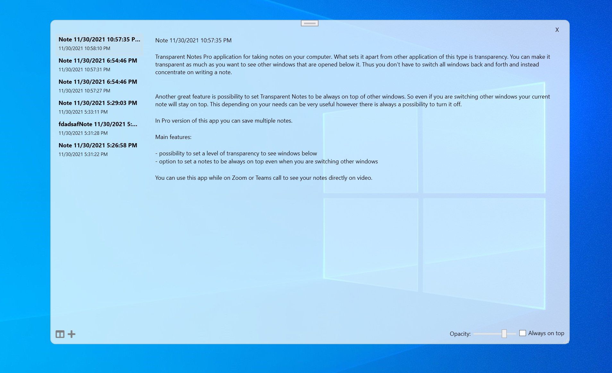Open note saved at 11/30/2021 10:57:31 PM
This screenshot has width=612, height=373.
click(99, 65)
